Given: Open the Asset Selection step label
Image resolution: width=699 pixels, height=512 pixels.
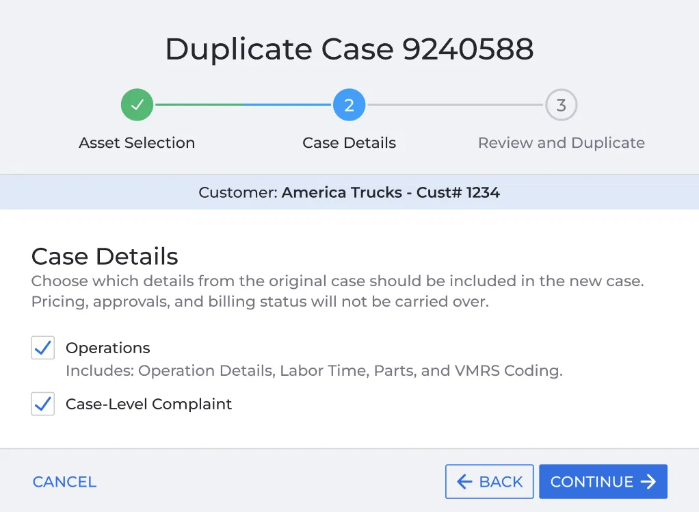Looking at the screenshot, I should [137, 143].
